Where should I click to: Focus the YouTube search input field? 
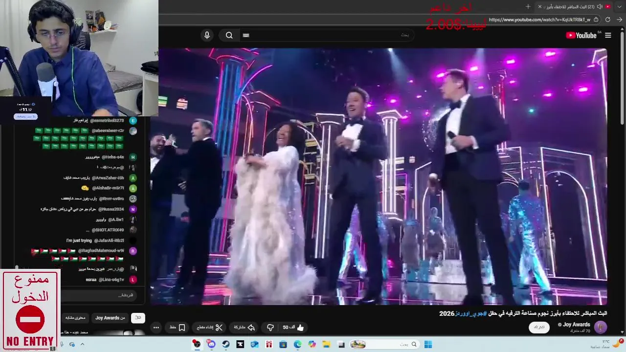pos(328,35)
